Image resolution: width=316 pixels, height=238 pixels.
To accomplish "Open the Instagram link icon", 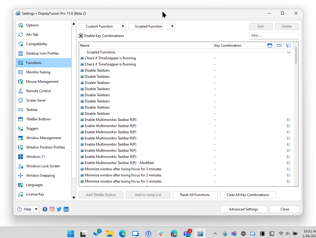I will pyautogui.click(x=52, y=209).
